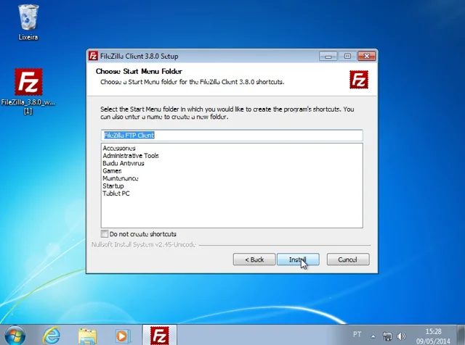Select Games in the folder list

coord(112,171)
